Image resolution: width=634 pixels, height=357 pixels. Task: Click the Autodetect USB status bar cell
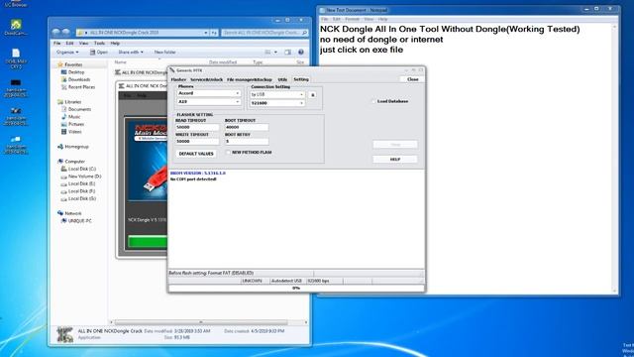(286, 281)
